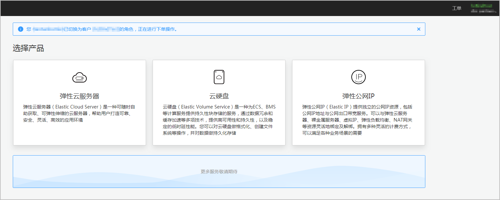Open the 工单 menu in top bar
Viewport: 500px width, 200px height.
456,8
